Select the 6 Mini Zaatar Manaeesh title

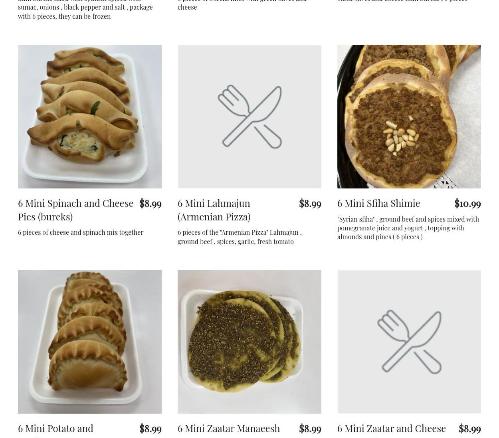tap(229, 428)
